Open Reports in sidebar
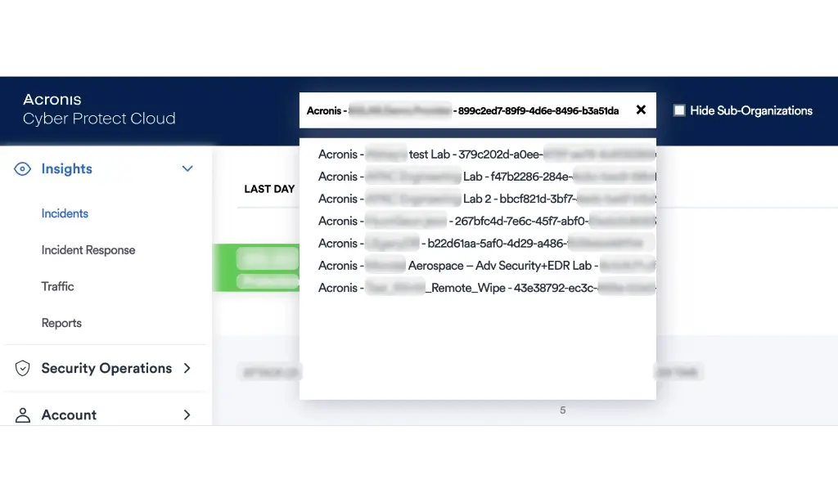This screenshot has height=502, width=838. pyautogui.click(x=61, y=323)
